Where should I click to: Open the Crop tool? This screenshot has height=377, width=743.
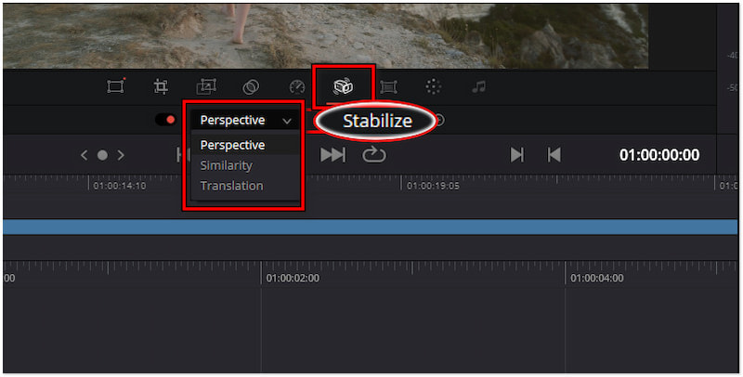click(x=161, y=87)
